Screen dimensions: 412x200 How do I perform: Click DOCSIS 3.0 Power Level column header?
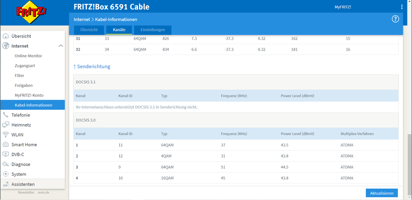point(297,134)
